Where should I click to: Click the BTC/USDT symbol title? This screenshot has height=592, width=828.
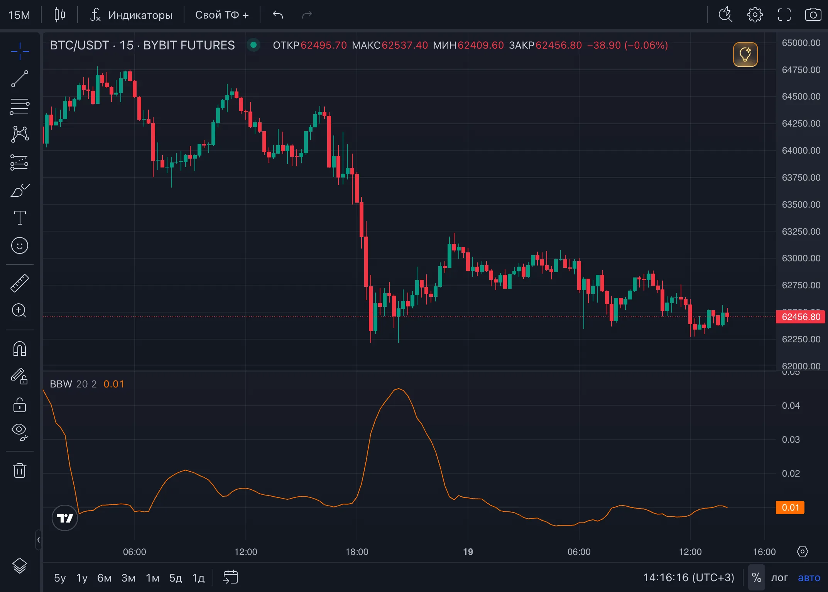(142, 45)
